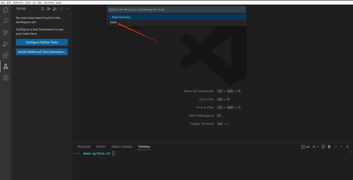Open the Help menu

[x=58, y=2]
